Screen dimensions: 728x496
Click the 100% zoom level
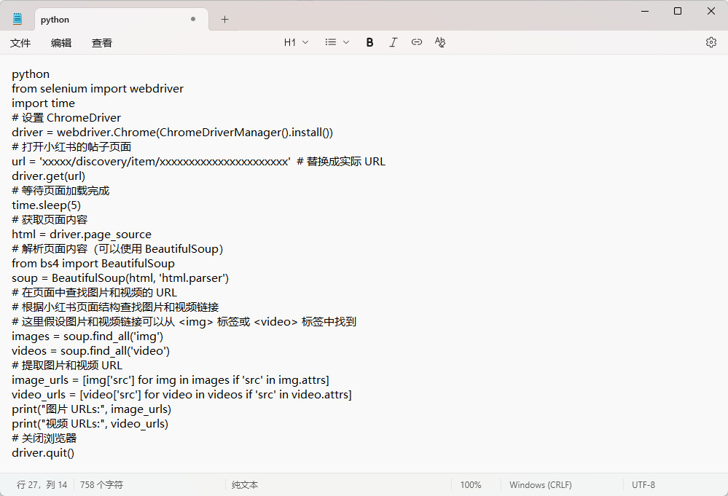point(470,484)
